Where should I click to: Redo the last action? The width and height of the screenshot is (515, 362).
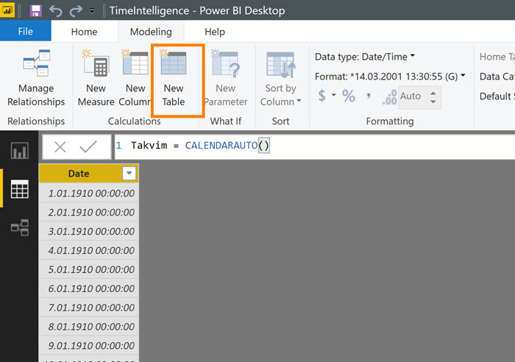pos(76,11)
